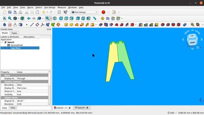The image size is (204, 115).
Task: Select the Mirrored feature tool
Action: click(141, 25)
